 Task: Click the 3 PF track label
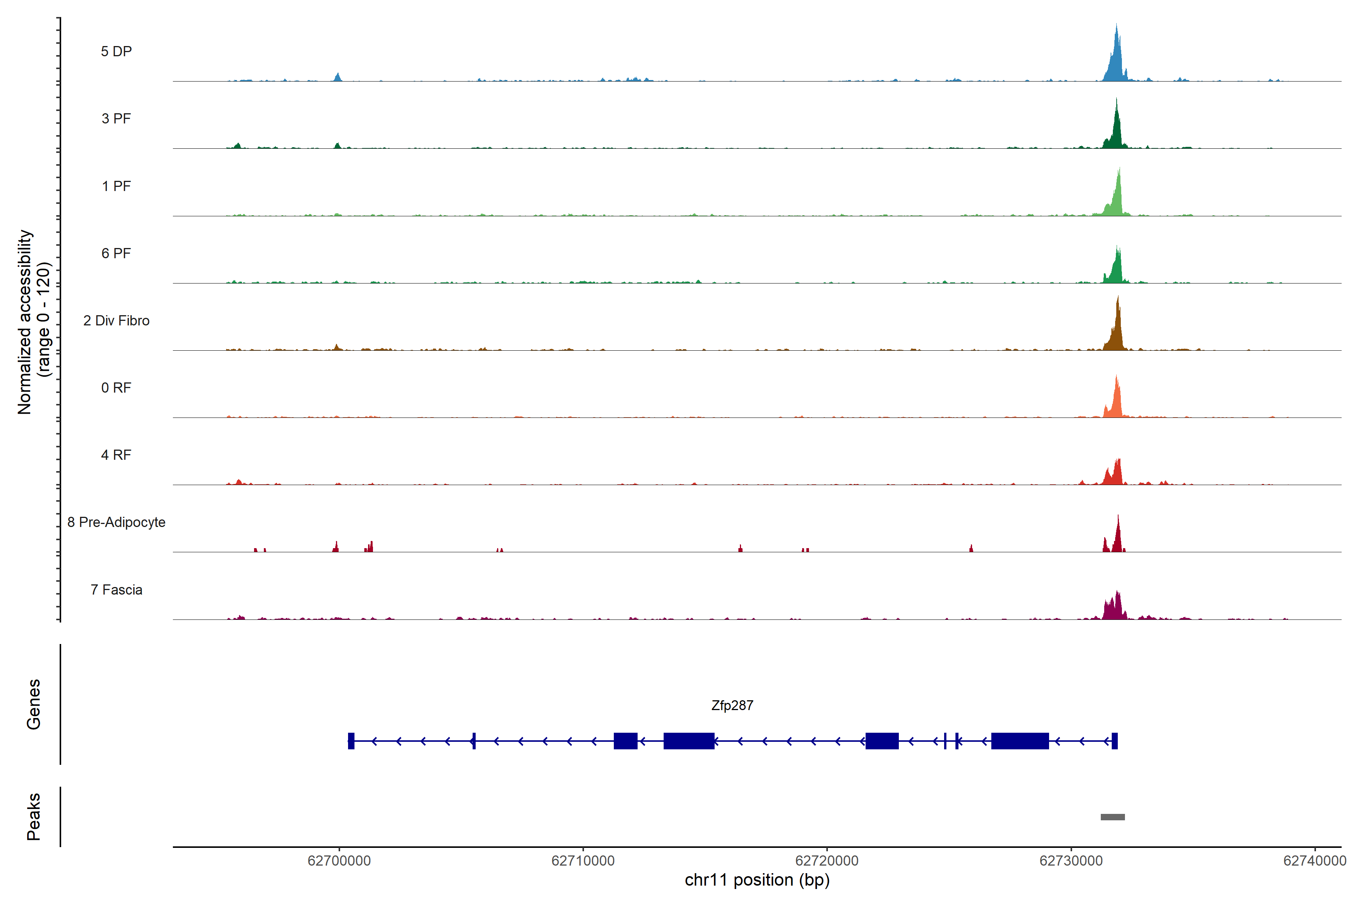[x=116, y=119]
